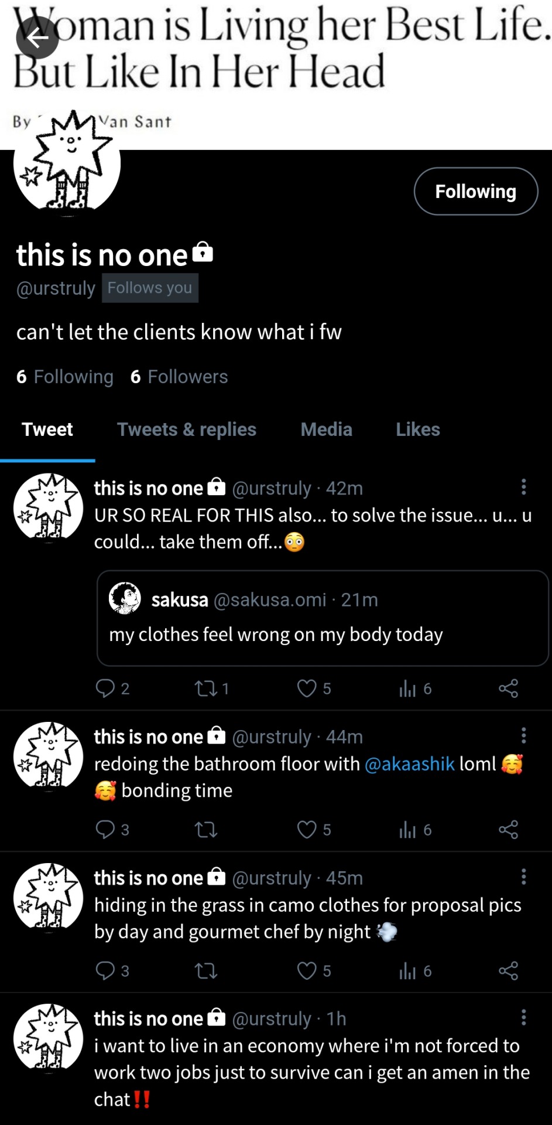Open the Media tab
Screen dimensions: 552x1125
[326, 429]
